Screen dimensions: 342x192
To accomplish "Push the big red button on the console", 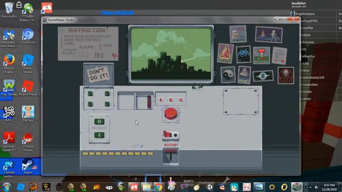I will coord(171,114).
